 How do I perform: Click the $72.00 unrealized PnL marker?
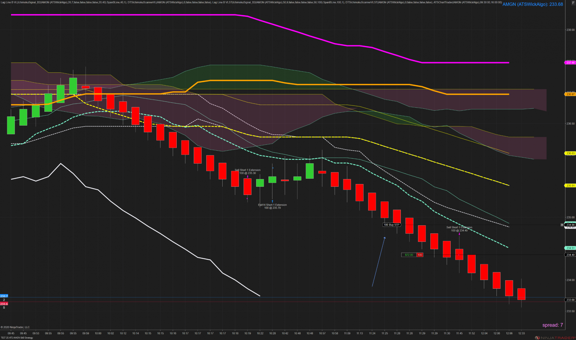coord(409,255)
